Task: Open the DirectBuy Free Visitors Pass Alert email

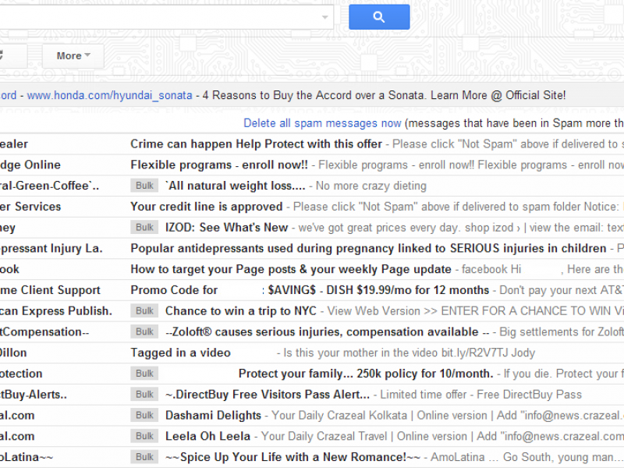Action: [268, 395]
